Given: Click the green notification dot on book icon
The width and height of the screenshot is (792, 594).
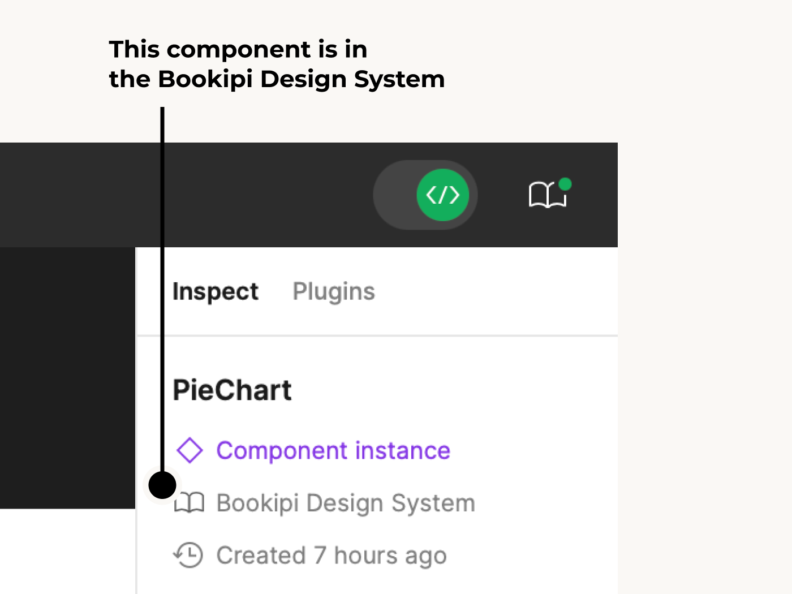Looking at the screenshot, I should click(x=565, y=184).
